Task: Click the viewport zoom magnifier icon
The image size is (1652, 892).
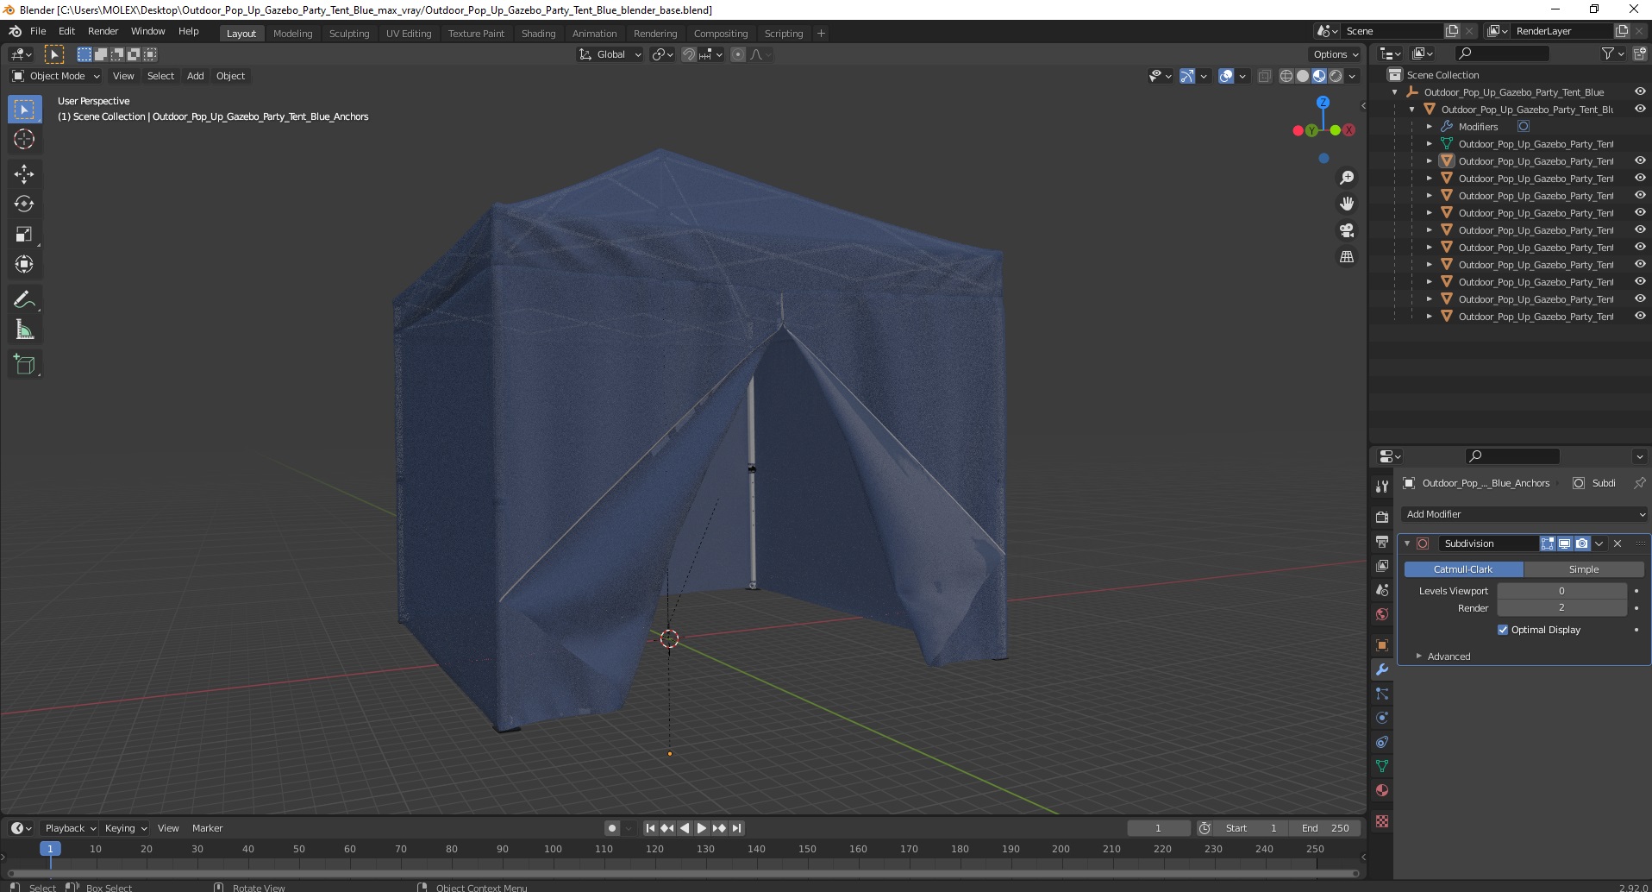Action: point(1346,178)
